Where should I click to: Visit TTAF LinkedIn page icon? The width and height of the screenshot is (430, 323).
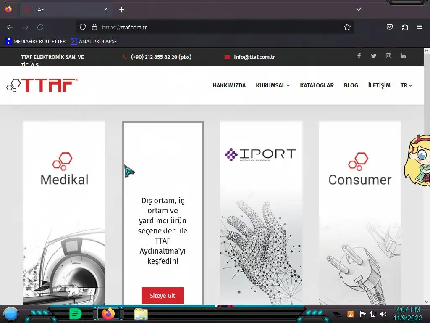click(x=403, y=56)
